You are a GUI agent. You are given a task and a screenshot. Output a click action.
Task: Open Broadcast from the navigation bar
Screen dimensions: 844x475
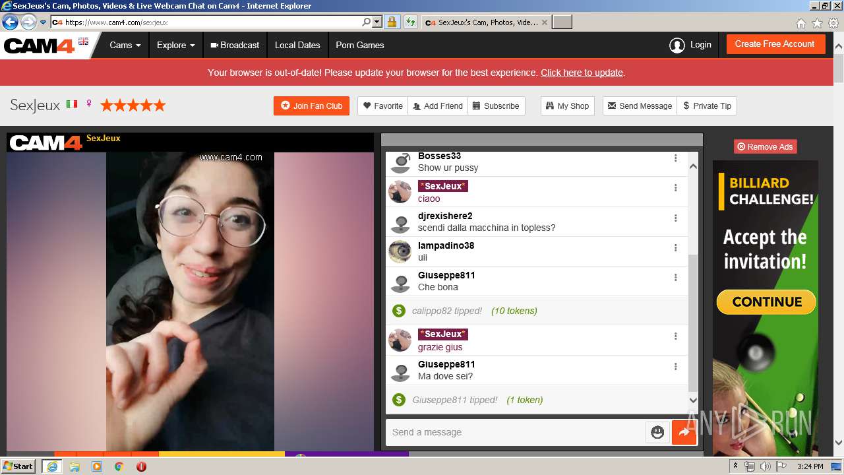pos(235,46)
